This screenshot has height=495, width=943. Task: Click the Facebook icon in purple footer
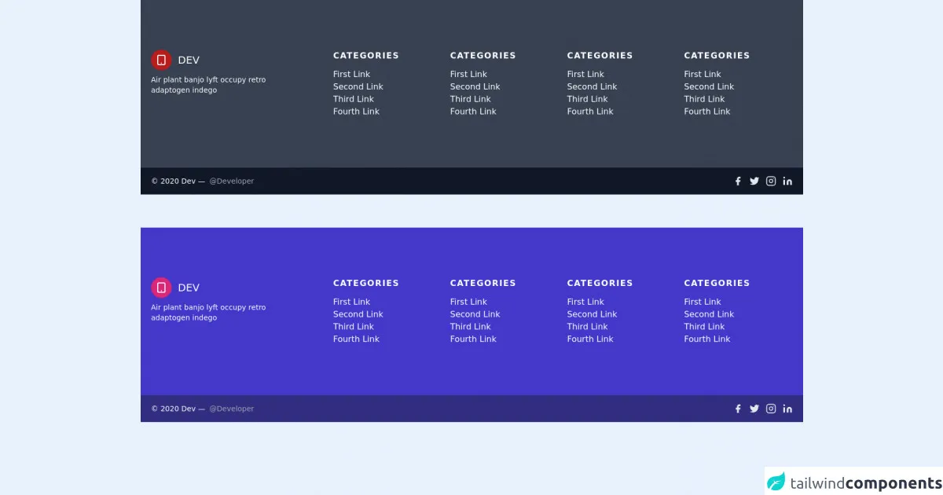(738, 409)
